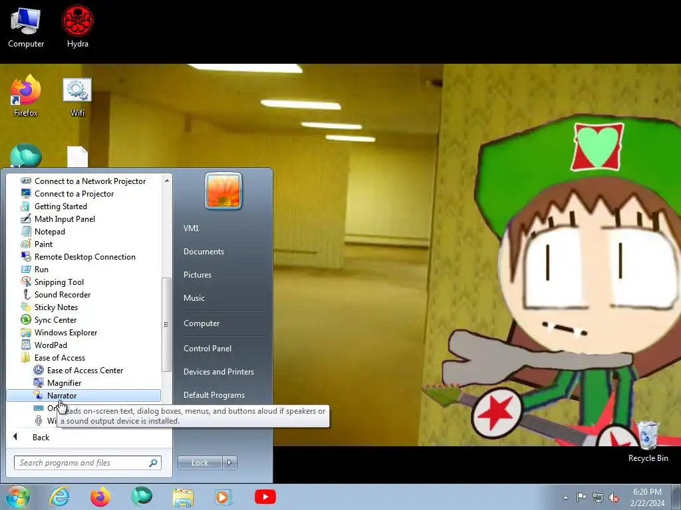Open VM1 user folder link
This screenshot has height=510, width=681.
pyautogui.click(x=191, y=228)
